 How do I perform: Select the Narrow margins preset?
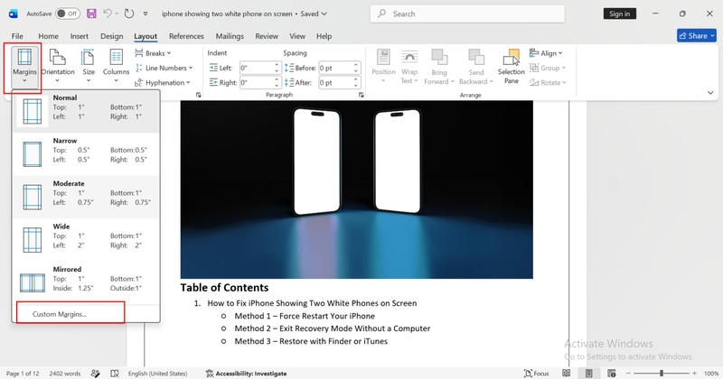86,153
